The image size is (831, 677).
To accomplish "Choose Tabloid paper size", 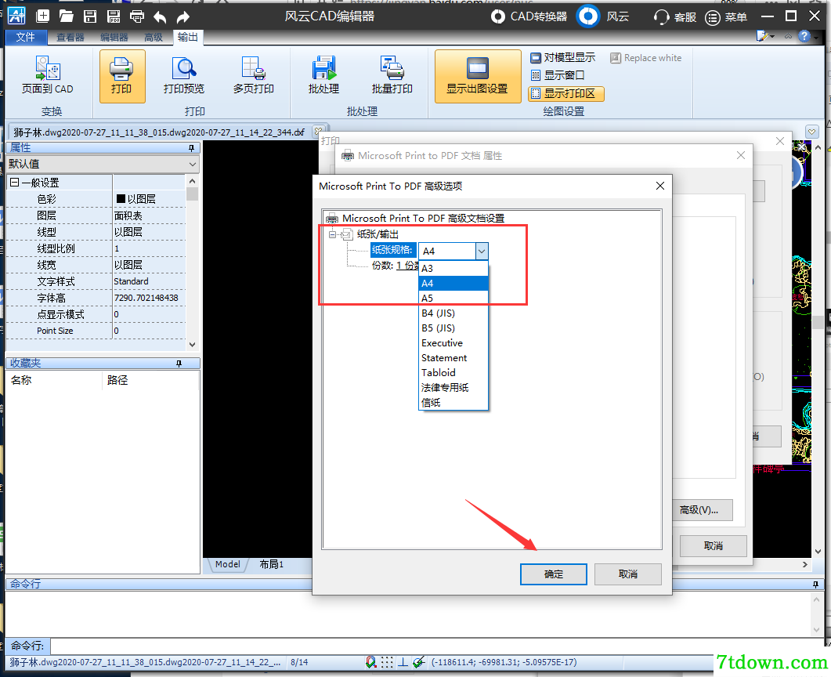I will pyautogui.click(x=453, y=373).
